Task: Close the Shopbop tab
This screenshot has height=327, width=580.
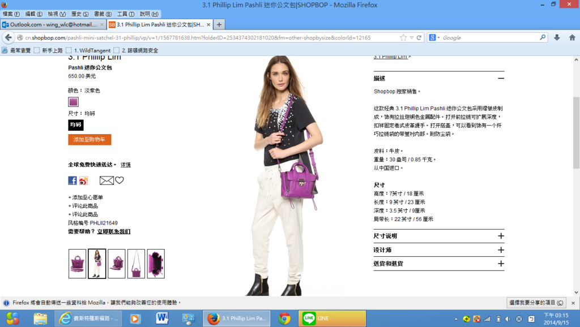Action: tap(208, 24)
